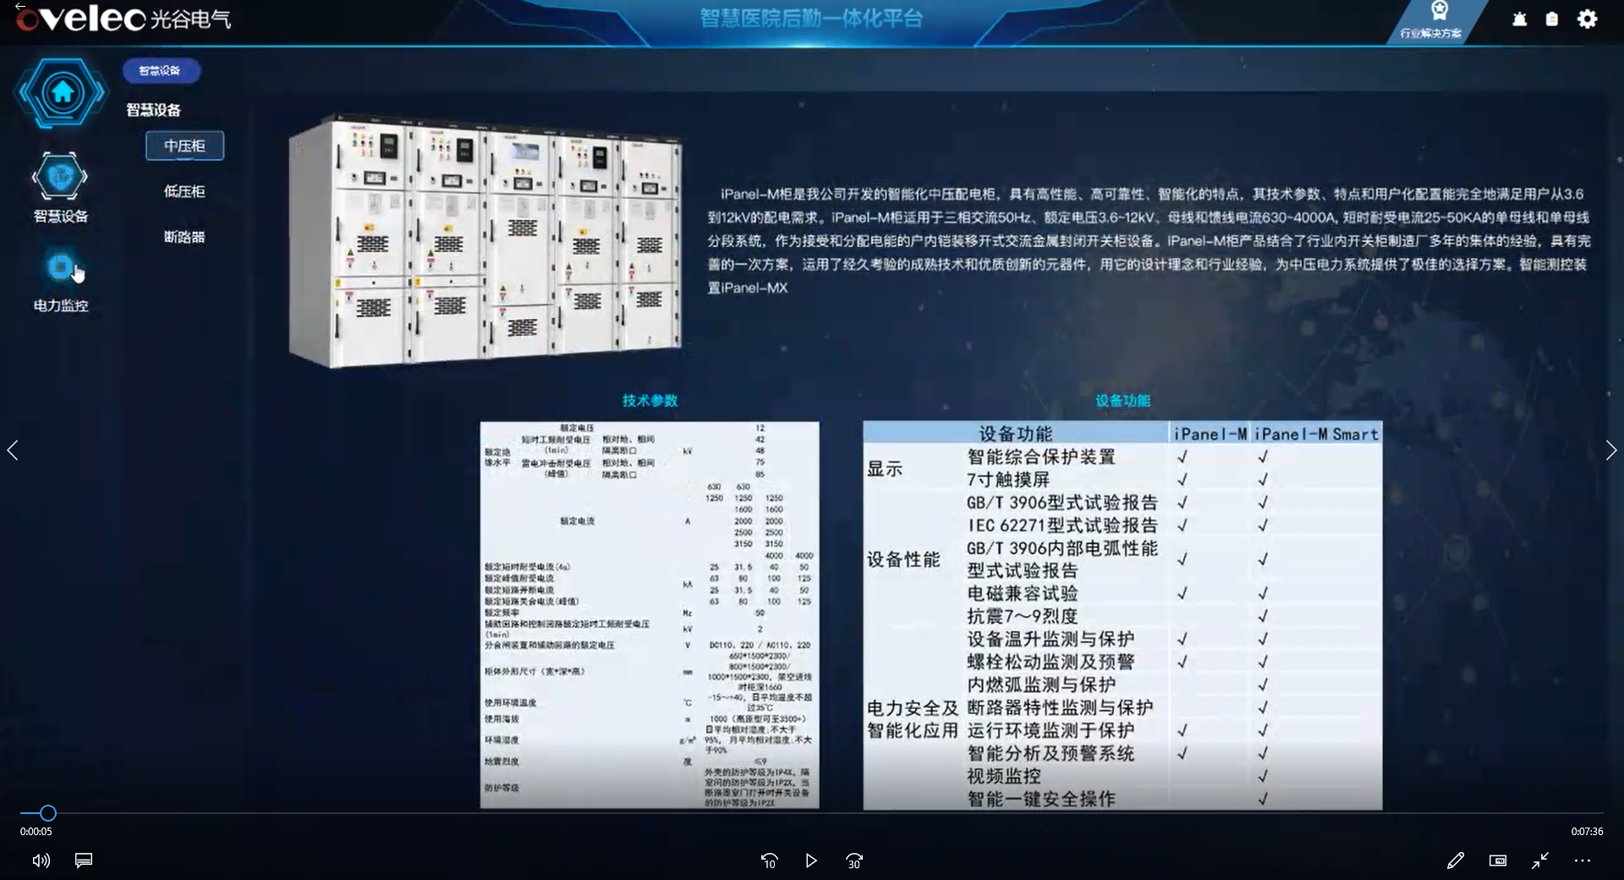Viewport: 1624px width, 880px height.
Task: Open more options ellipsis menu
Action: [1583, 861]
